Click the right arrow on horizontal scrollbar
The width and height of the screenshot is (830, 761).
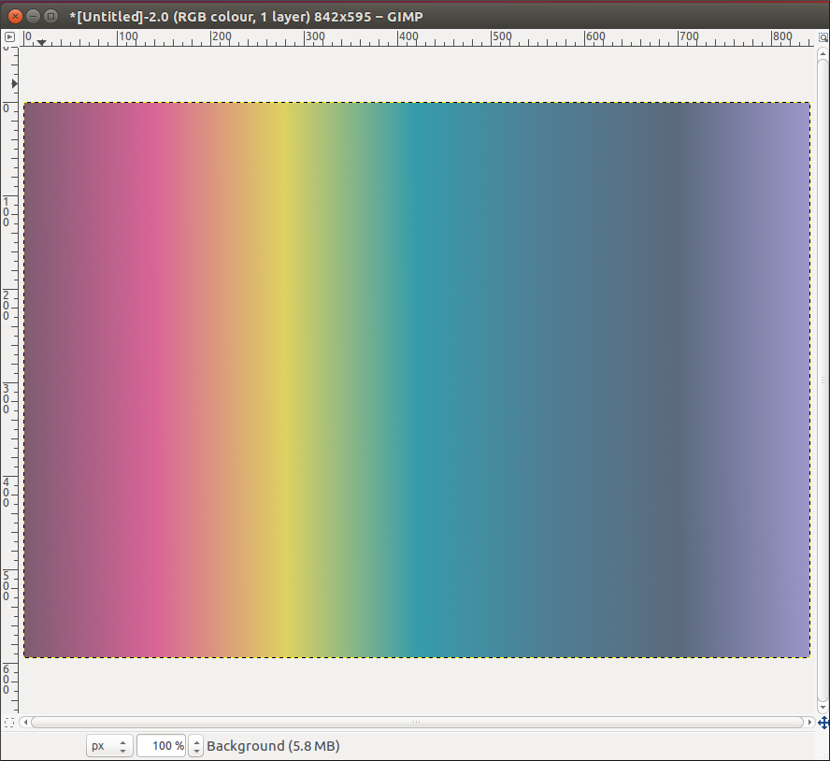pos(808,722)
